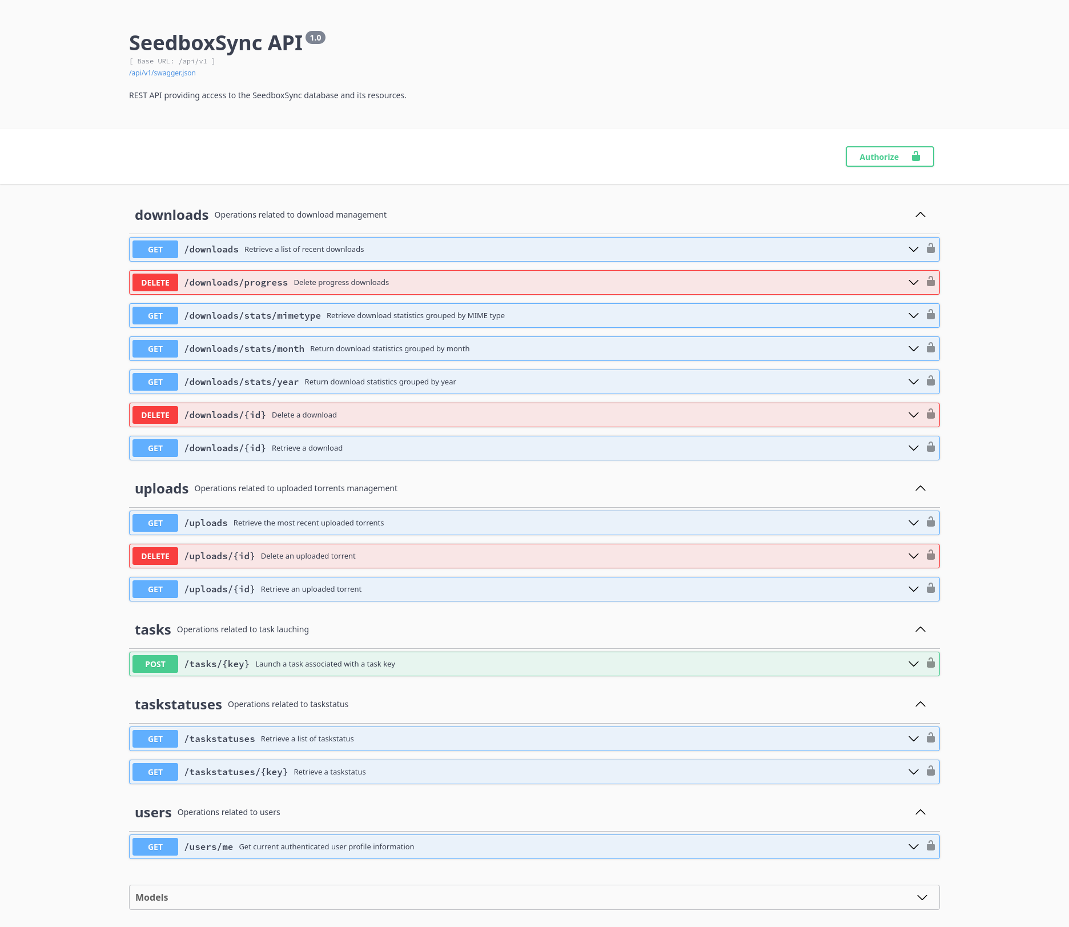Click lock icon on /taskstatuses/{key} row
1069x927 pixels.
tap(931, 771)
